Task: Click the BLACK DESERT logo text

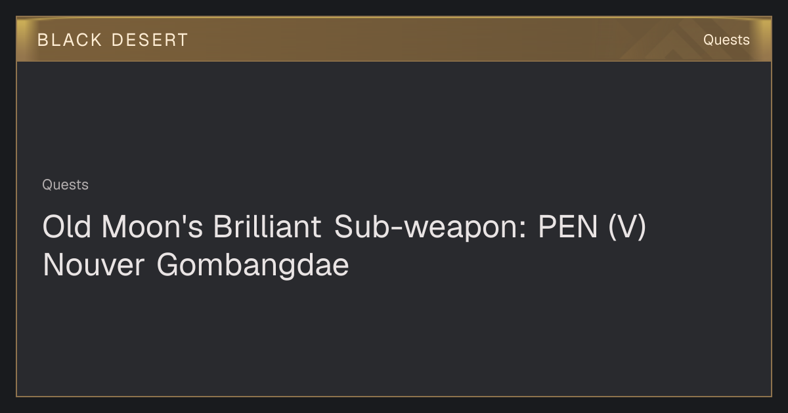Action: (112, 40)
